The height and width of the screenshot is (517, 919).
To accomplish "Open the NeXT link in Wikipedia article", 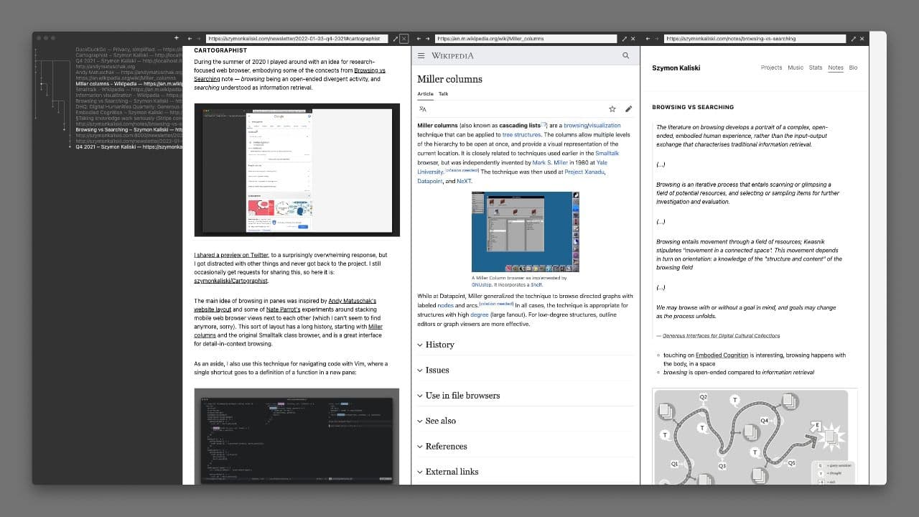I will pyautogui.click(x=464, y=181).
